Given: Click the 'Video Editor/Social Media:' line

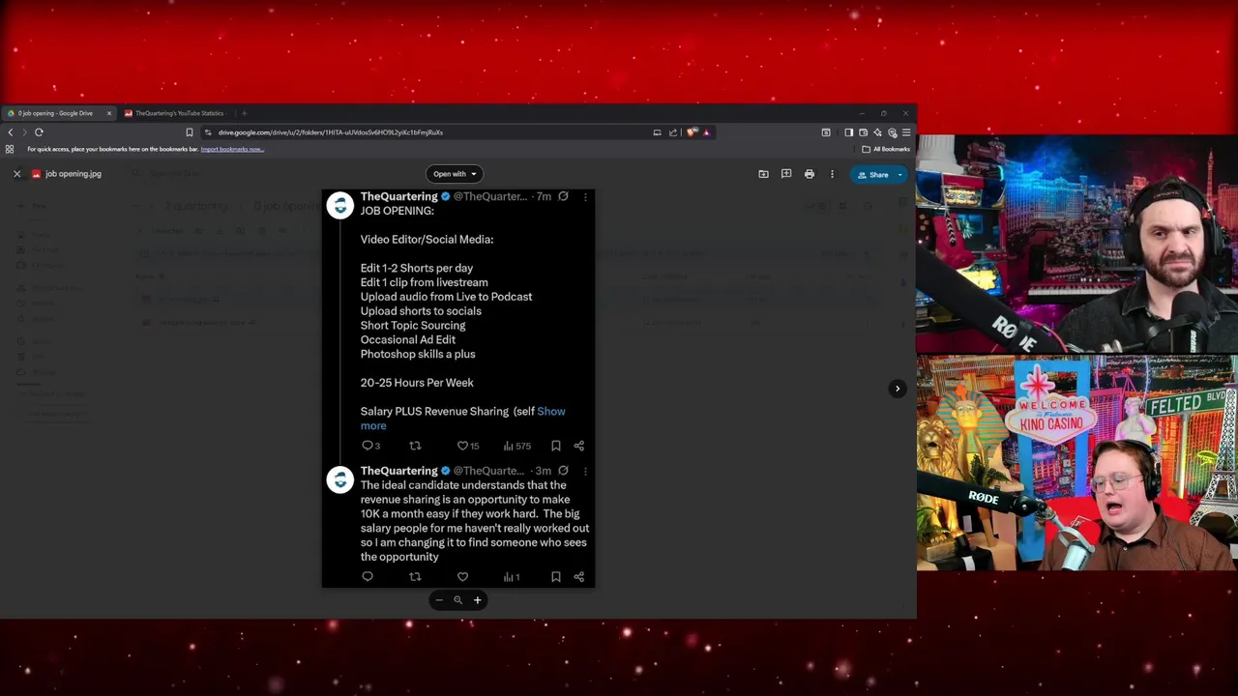Looking at the screenshot, I should [427, 240].
